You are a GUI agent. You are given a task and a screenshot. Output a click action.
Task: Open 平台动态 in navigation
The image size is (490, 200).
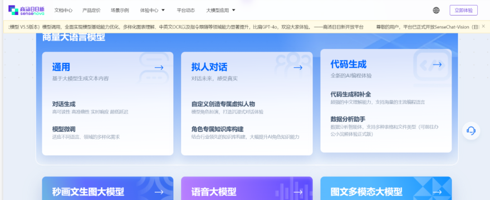pyautogui.click(x=185, y=11)
